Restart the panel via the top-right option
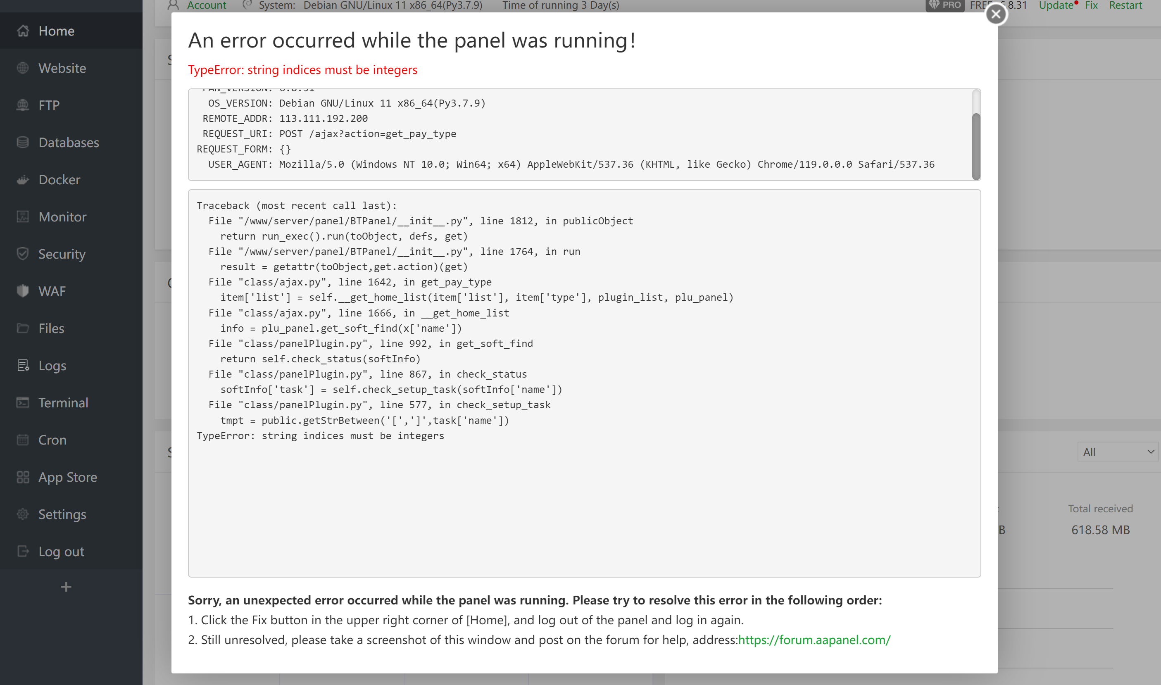 [1125, 5]
